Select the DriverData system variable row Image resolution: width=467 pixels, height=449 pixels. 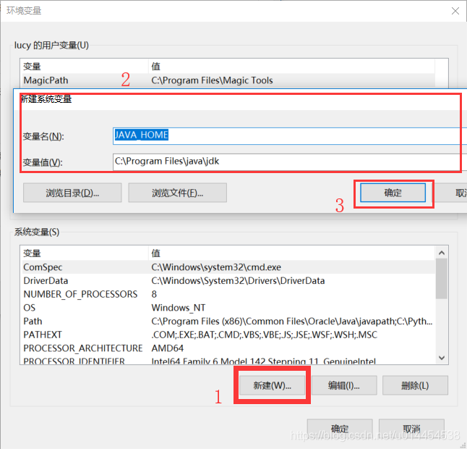(x=228, y=281)
